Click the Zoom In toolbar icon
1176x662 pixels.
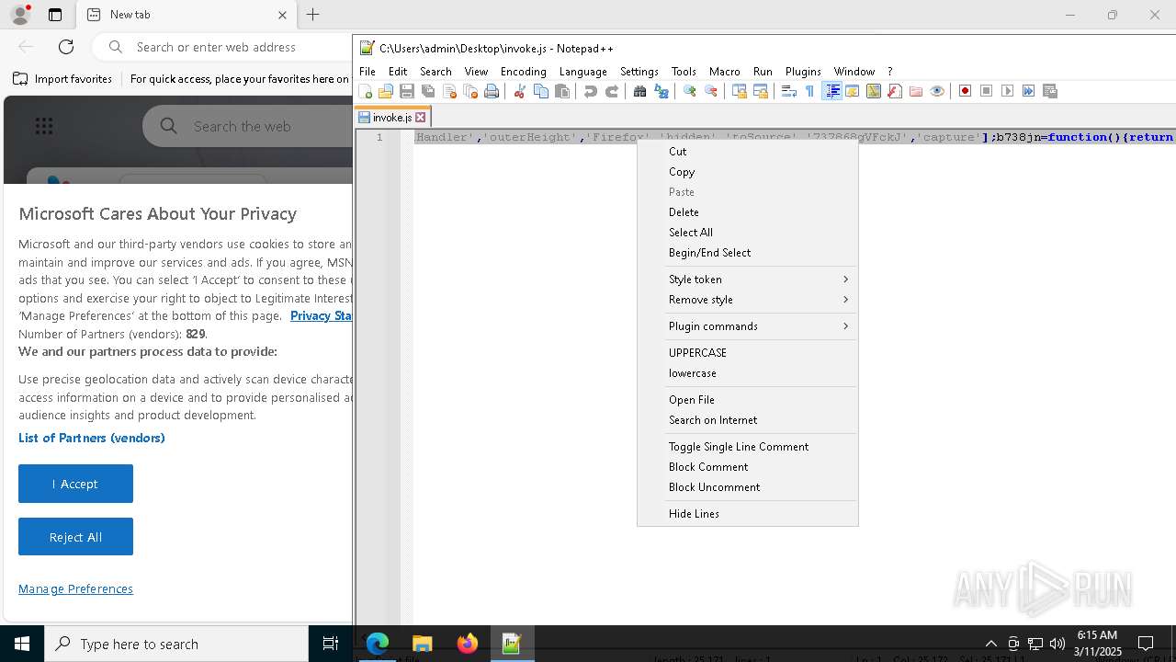[689, 91]
